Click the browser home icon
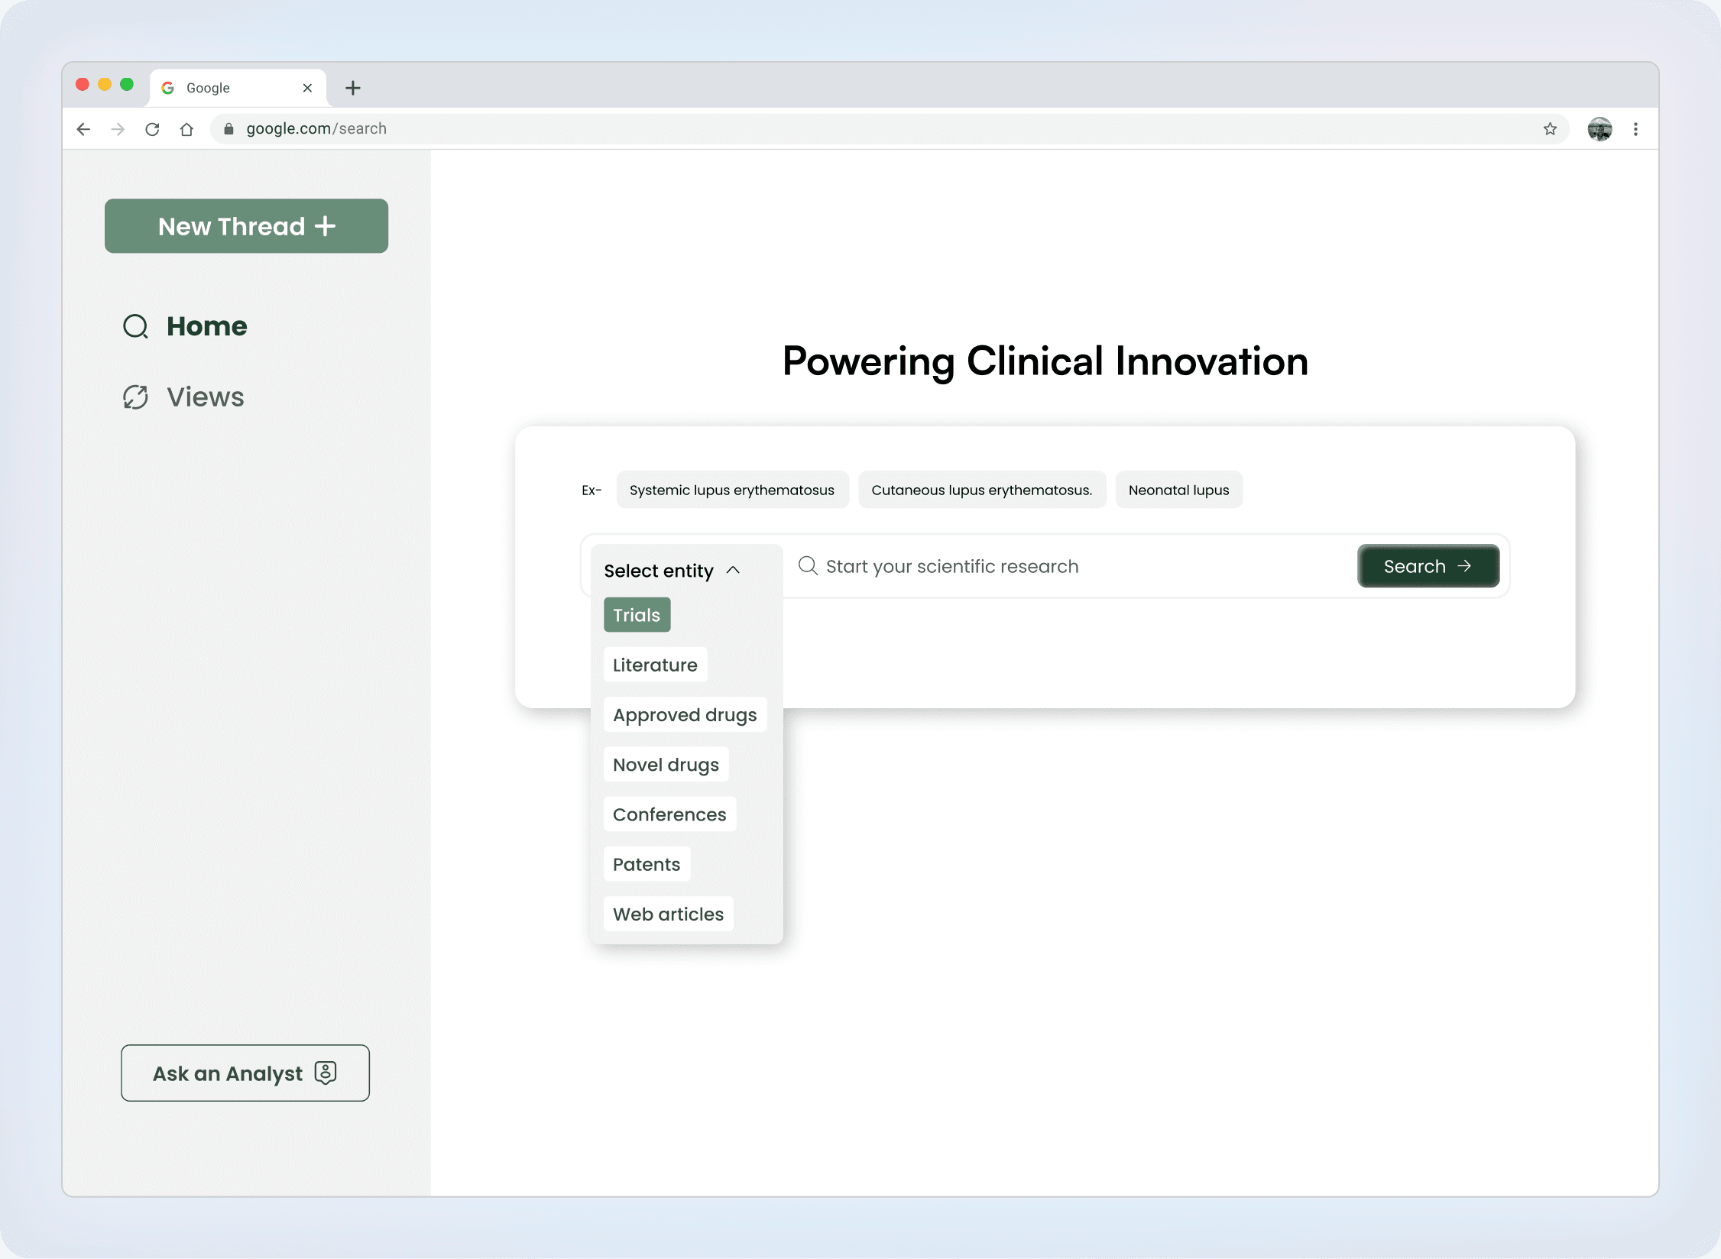Screen dimensions: 1721x1259 (186, 129)
